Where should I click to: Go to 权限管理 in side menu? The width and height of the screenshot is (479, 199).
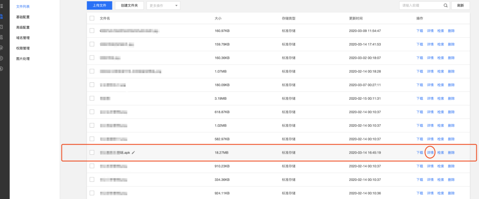tap(23, 48)
